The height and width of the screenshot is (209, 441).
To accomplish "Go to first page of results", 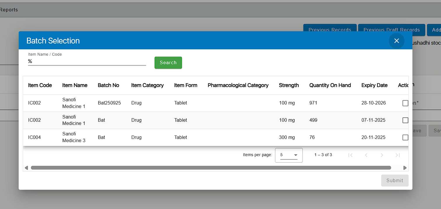I will 351,155.
